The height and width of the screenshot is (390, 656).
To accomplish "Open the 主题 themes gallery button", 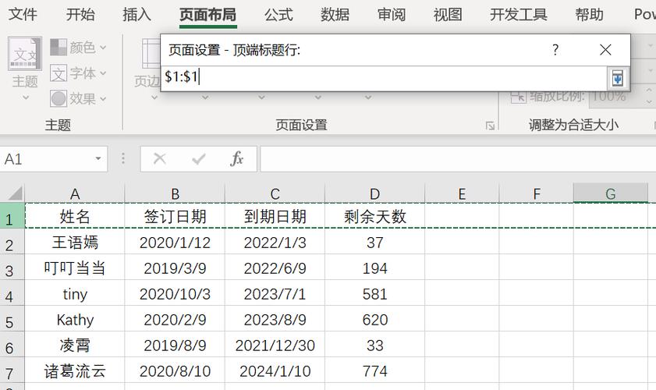I will click(x=25, y=69).
